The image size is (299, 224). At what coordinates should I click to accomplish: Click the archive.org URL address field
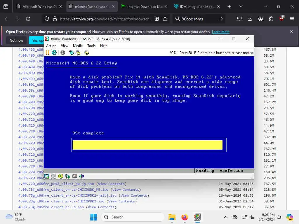(106, 19)
